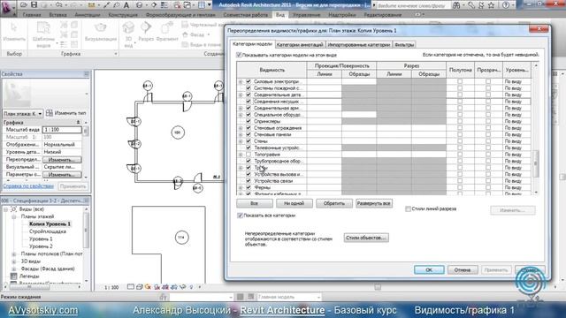Click the 'Отмена' (Cancel) button
566x318 pixels.
pyautogui.click(x=463, y=269)
